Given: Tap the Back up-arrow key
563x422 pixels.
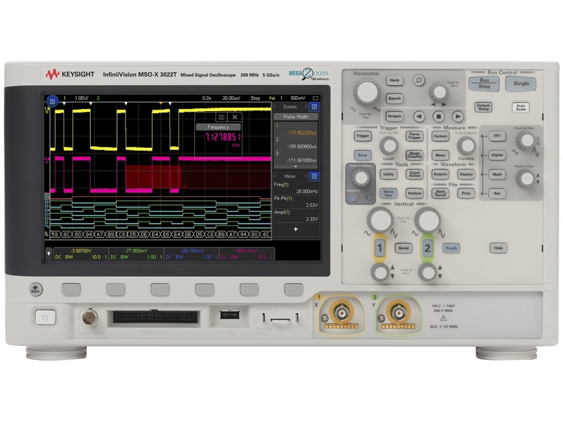Looking at the screenshot, I should [35, 289].
